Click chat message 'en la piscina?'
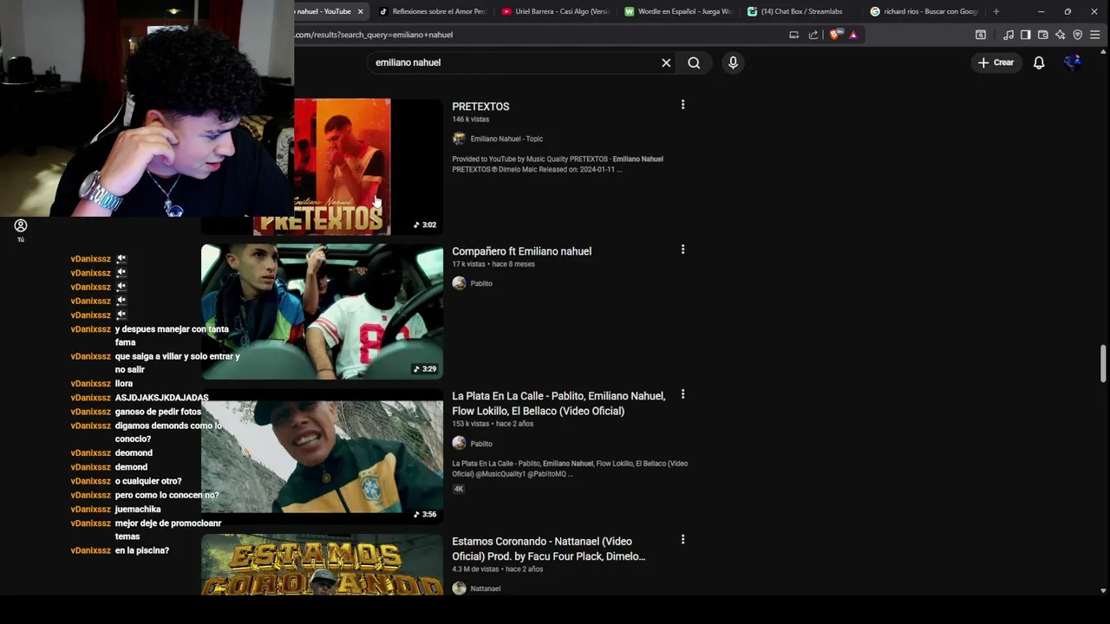This screenshot has height=624, width=1110. tap(142, 550)
